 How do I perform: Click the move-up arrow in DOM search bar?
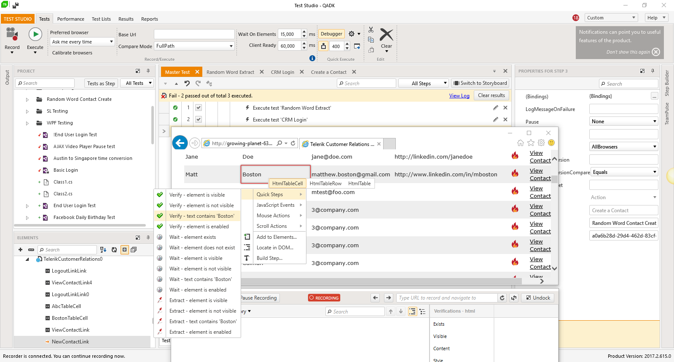391,311
